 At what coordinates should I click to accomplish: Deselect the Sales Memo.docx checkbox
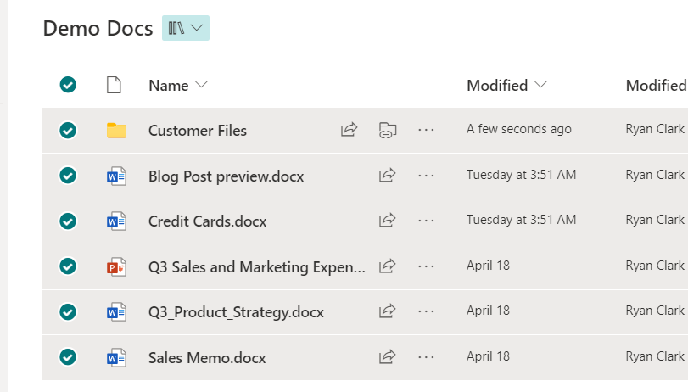point(68,357)
